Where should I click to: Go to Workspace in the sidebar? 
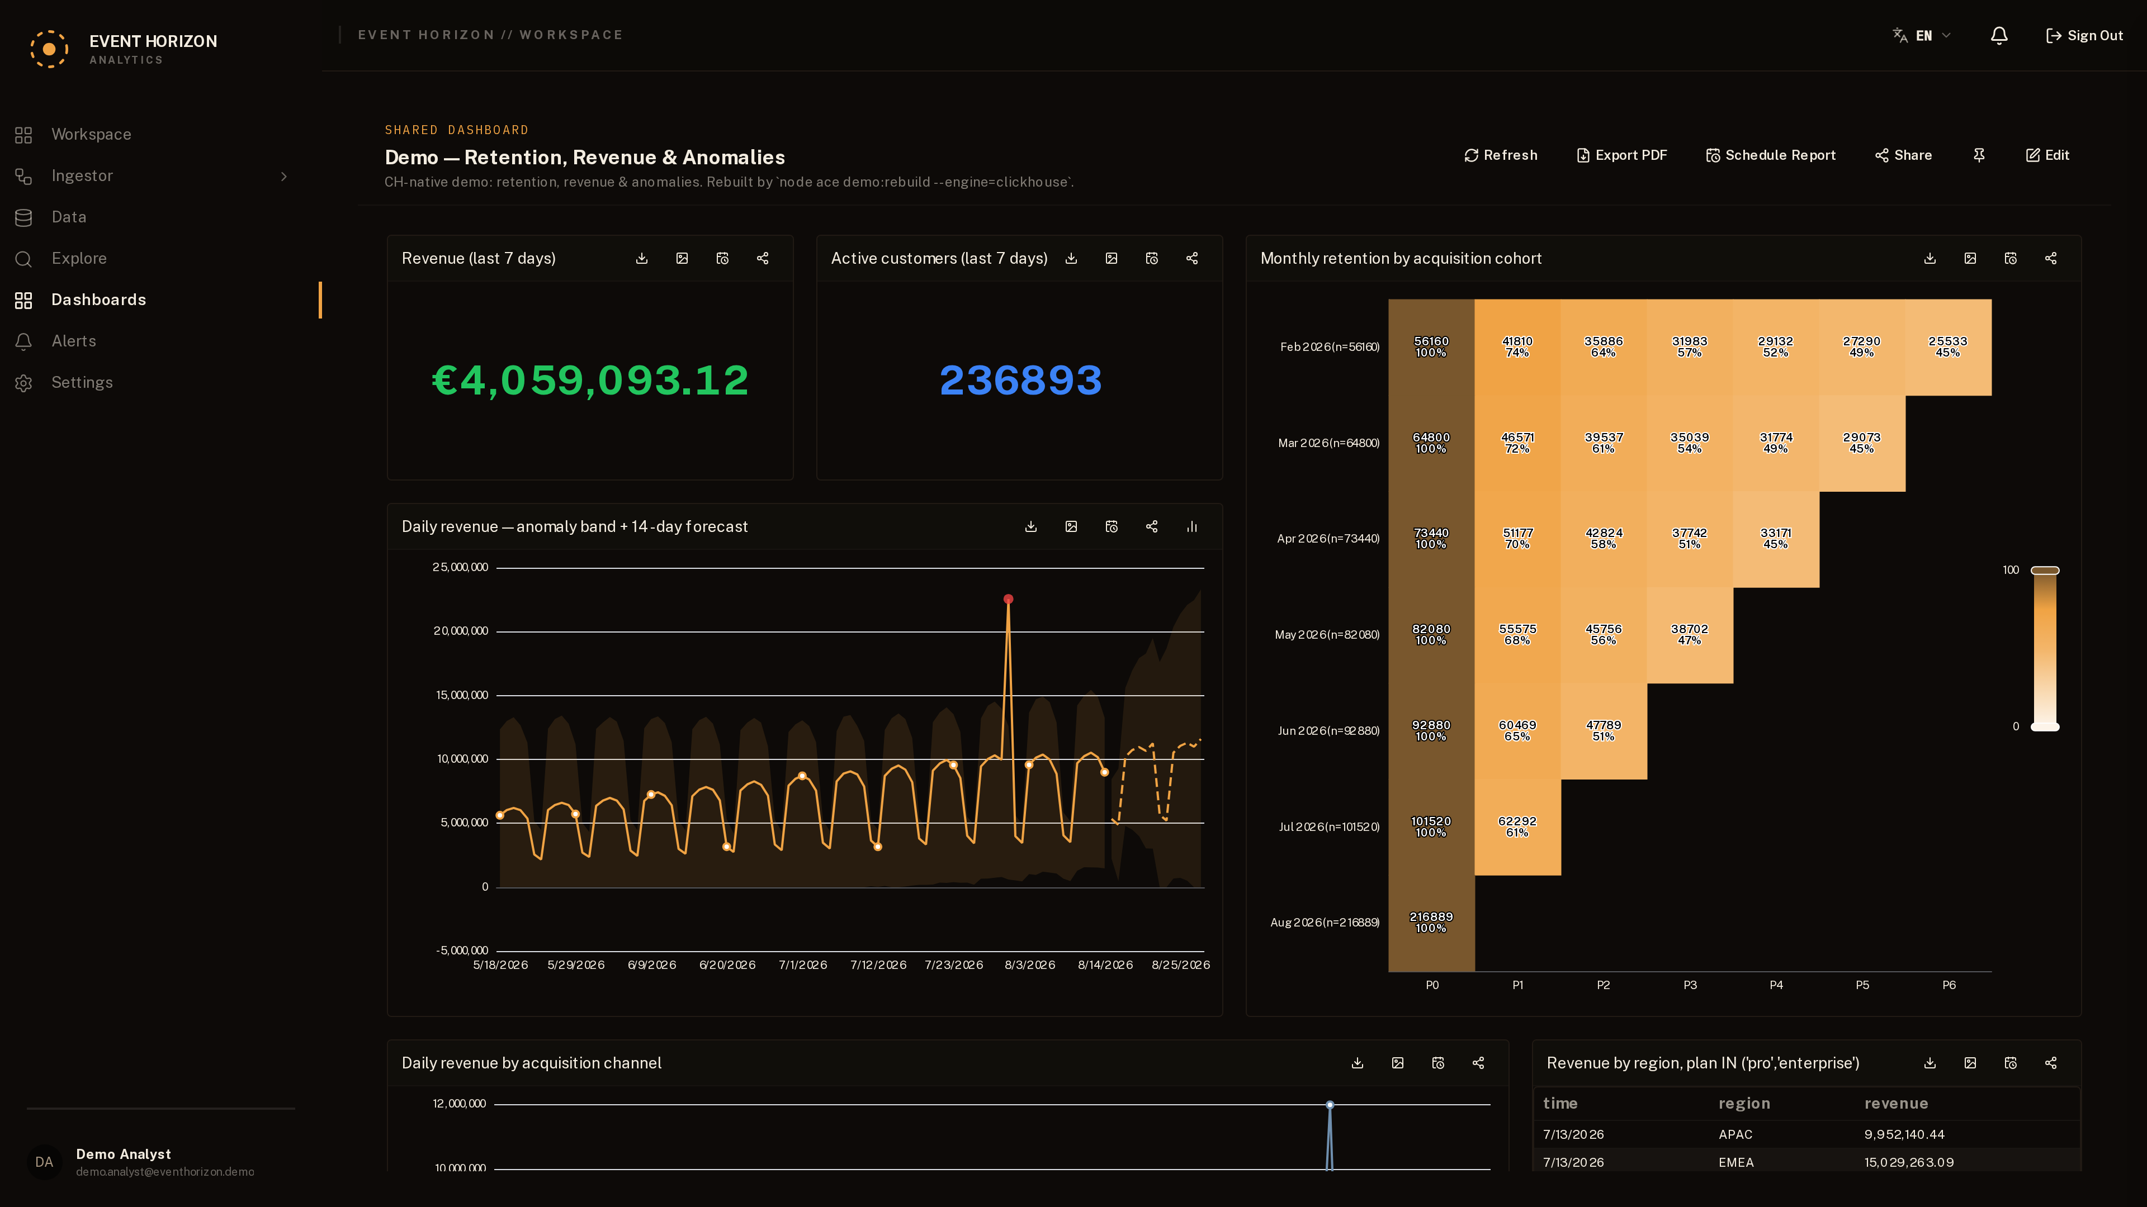click(160, 134)
